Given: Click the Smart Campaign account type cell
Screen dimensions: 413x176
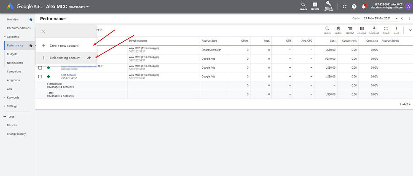Looking at the screenshot, I should coord(212,50).
